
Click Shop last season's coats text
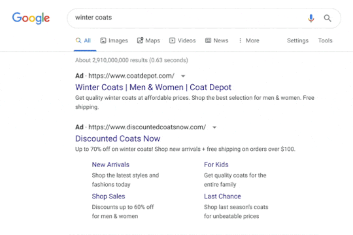236,211
